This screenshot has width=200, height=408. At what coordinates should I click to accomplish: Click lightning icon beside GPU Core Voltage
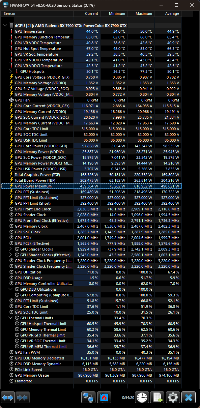[x=11, y=77]
